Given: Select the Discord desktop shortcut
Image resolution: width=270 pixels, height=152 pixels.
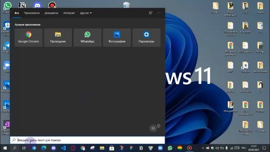Looking at the screenshot, I should (x=38, y=5).
